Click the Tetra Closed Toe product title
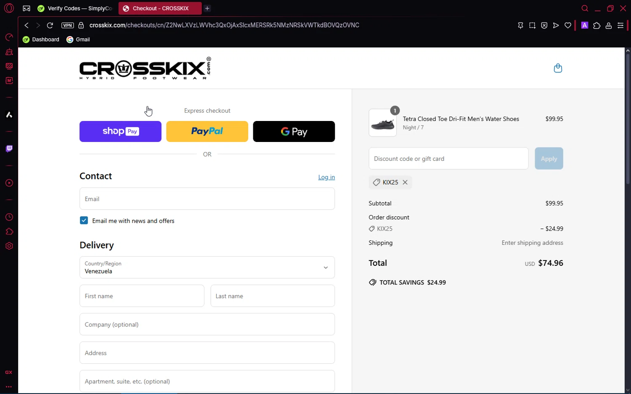The width and height of the screenshot is (631, 394). tap(461, 119)
